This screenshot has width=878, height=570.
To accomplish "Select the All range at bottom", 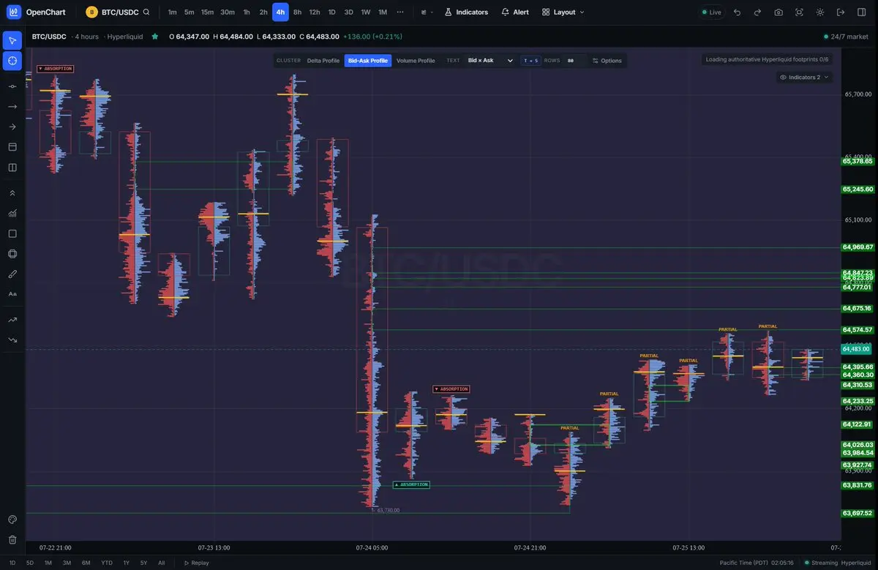I will point(162,563).
